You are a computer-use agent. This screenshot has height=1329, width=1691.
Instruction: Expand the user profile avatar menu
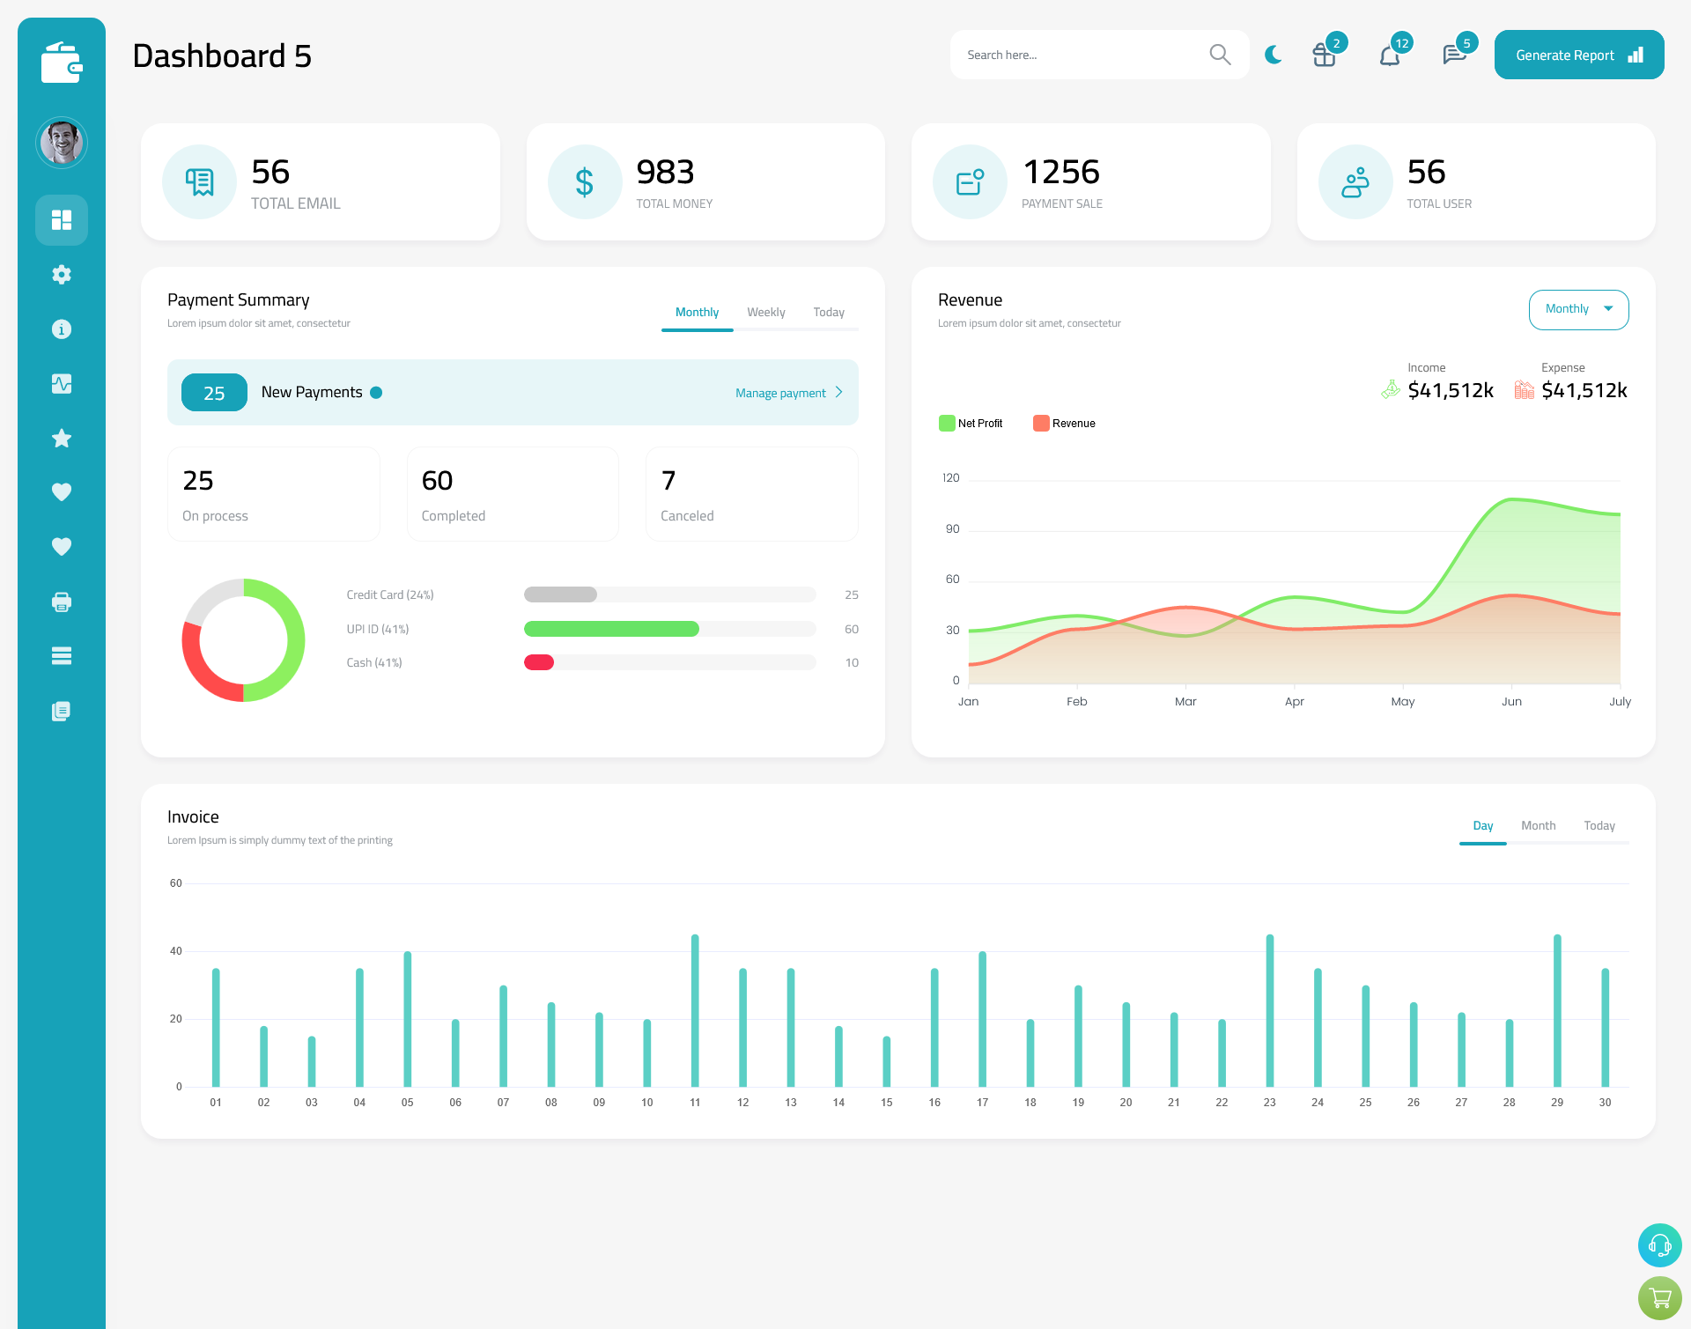(61, 143)
